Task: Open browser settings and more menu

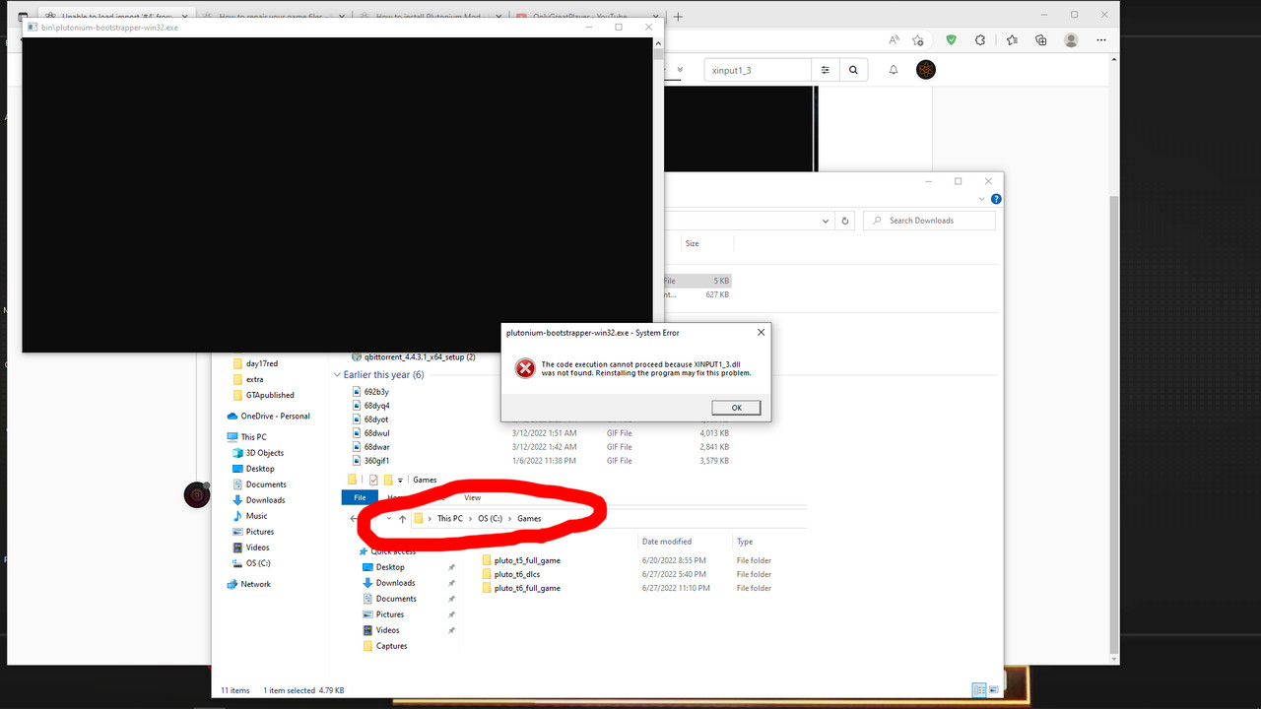Action: [x=1100, y=40]
